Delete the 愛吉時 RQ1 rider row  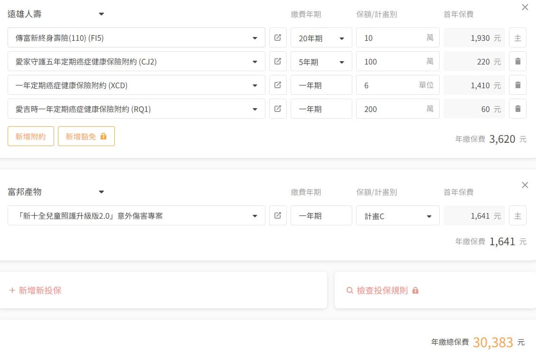click(x=517, y=109)
